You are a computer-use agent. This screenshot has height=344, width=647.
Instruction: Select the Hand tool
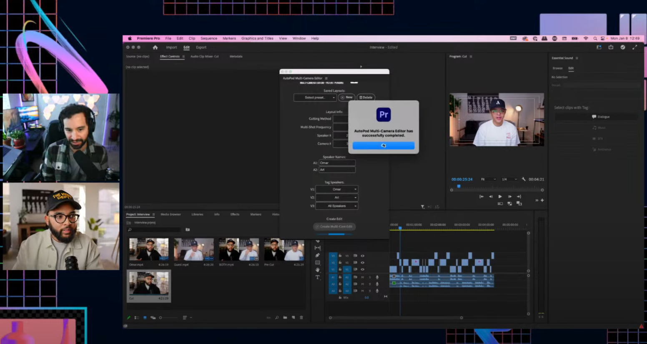pos(318,270)
